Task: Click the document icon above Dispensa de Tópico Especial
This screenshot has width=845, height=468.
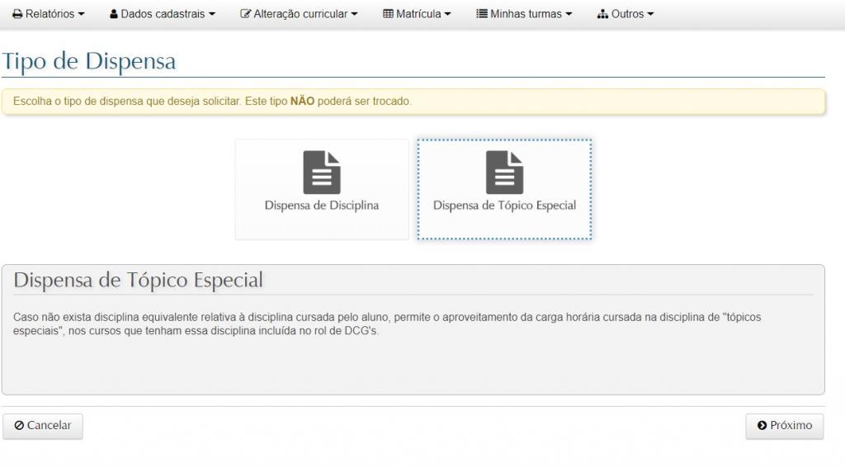Action: click(504, 172)
